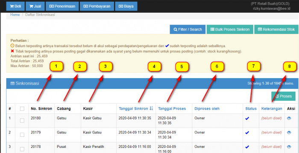This screenshot has height=153, width=299.
Task: View details eye icon for row 20178
Action: click(289, 147)
